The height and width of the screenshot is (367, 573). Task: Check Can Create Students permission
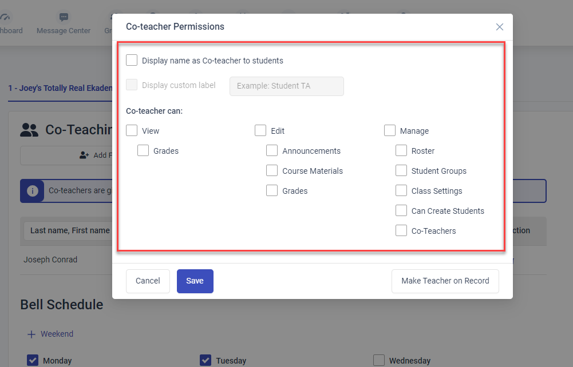pyautogui.click(x=401, y=211)
